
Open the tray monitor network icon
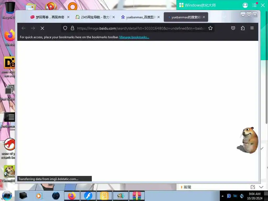pyautogui.click(x=235, y=196)
